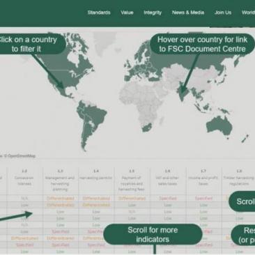Filter by Australia on the map

tap(219, 125)
